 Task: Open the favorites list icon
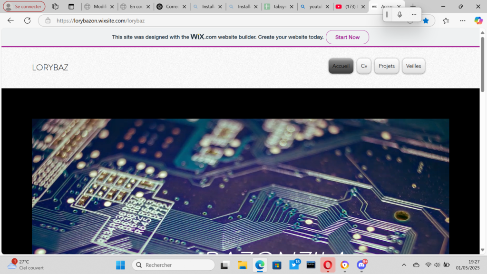point(446,20)
